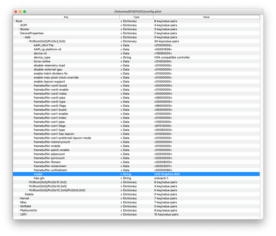Click the Value column header
The width and height of the screenshot is (276, 236).
206,17
